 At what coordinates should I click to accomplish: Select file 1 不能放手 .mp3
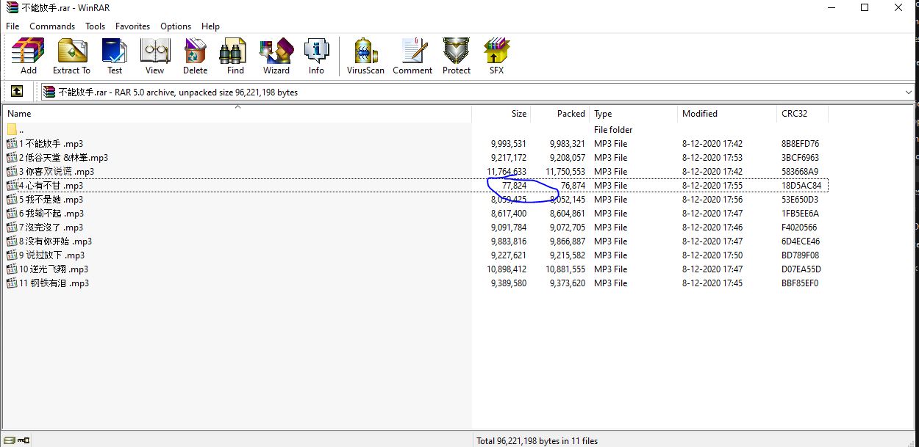(x=51, y=144)
